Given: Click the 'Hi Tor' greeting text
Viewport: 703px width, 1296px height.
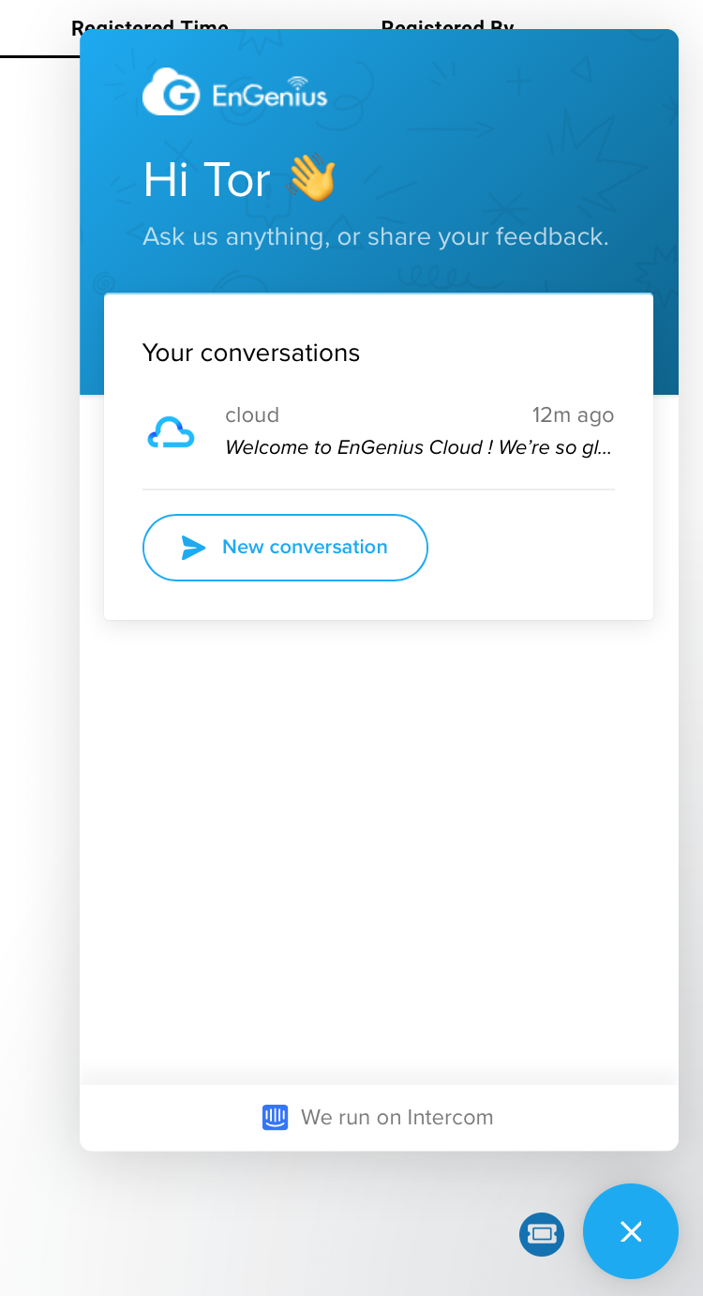Looking at the screenshot, I should pyautogui.click(x=206, y=179).
